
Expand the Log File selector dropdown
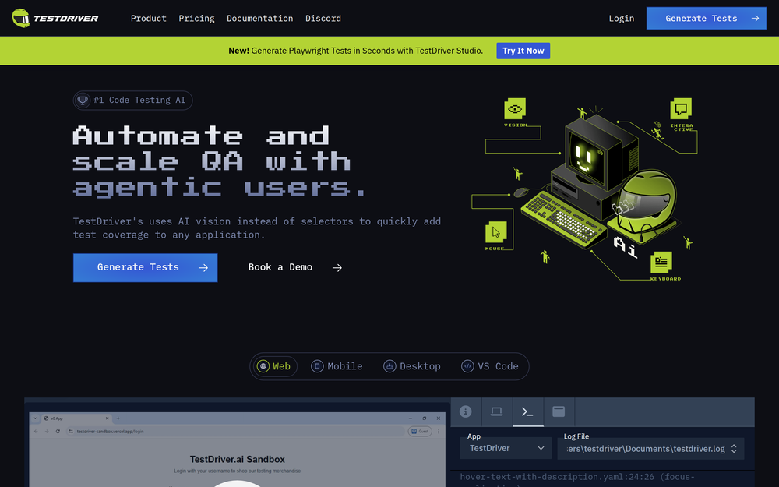coord(650,449)
